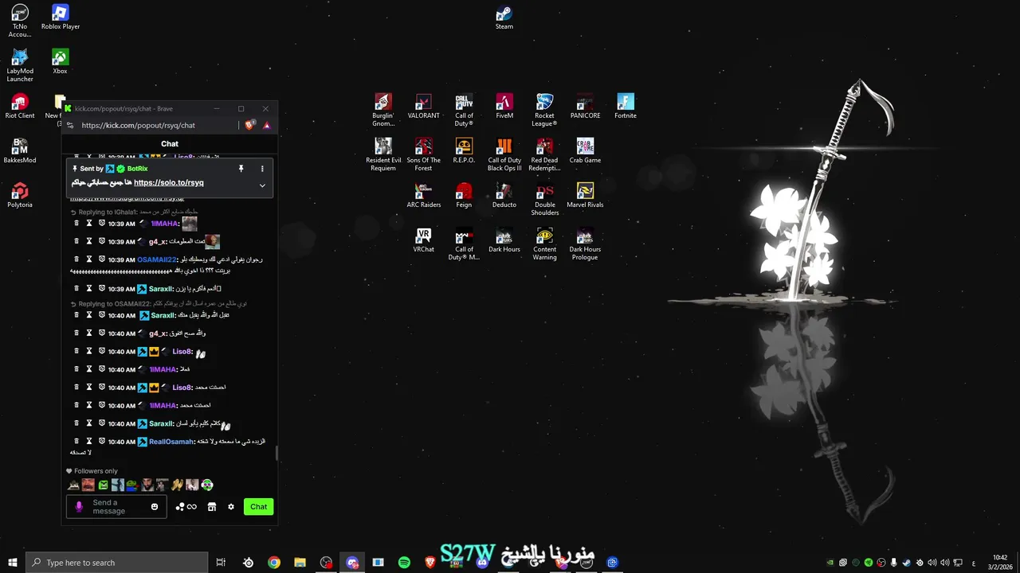
Task: Select the Dark Hours Prologue icon
Action: 585,244
